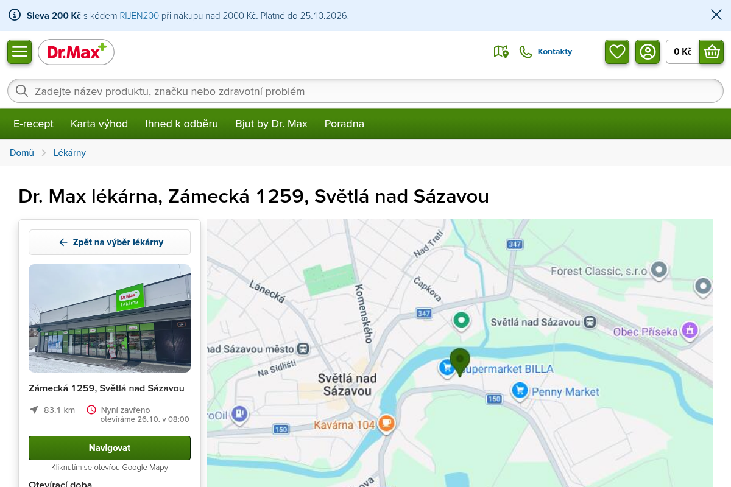Open the Karta výhod menu item
Viewport: 731px width, 487px height.
coord(99,124)
